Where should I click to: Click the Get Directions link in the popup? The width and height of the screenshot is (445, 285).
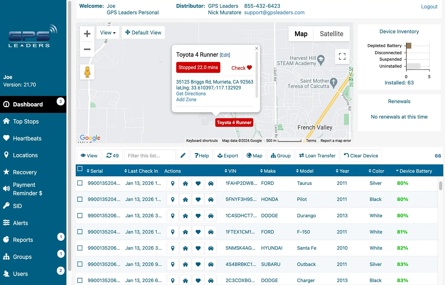(191, 93)
